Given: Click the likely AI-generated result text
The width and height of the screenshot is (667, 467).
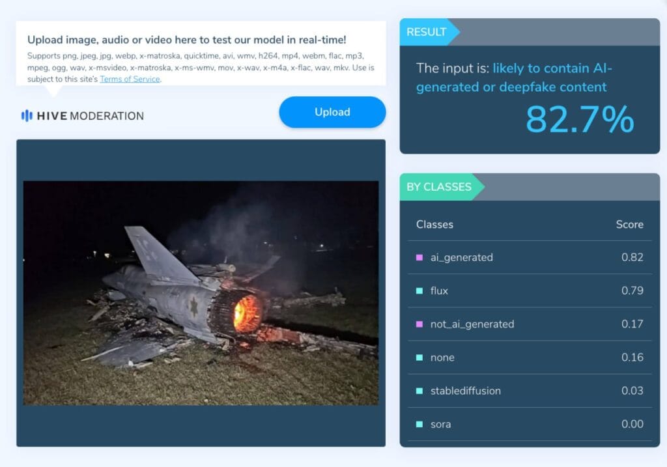Looking at the screenshot, I should [x=514, y=78].
